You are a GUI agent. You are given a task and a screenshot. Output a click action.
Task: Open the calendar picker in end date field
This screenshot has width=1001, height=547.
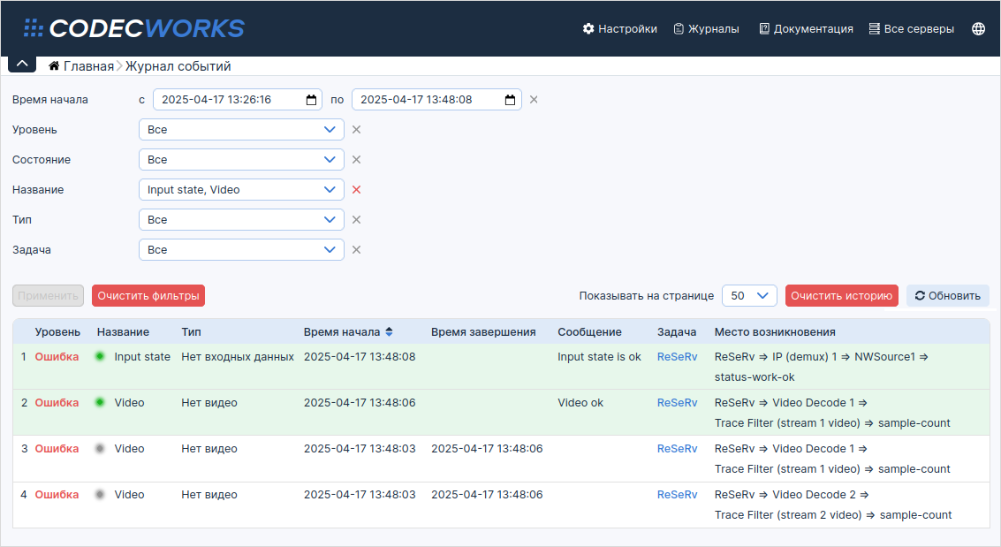coord(510,100)
